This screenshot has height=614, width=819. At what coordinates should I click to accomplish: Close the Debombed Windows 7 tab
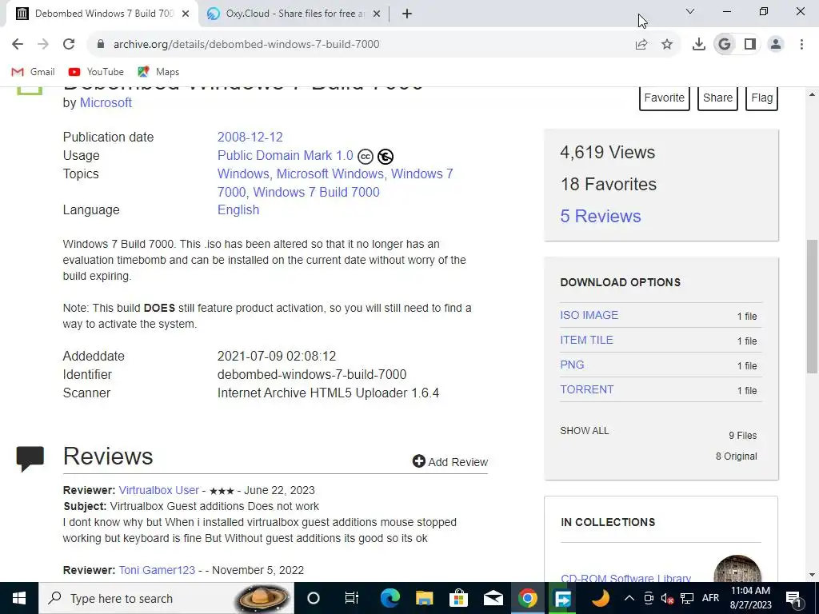click(x=186, y=14)
